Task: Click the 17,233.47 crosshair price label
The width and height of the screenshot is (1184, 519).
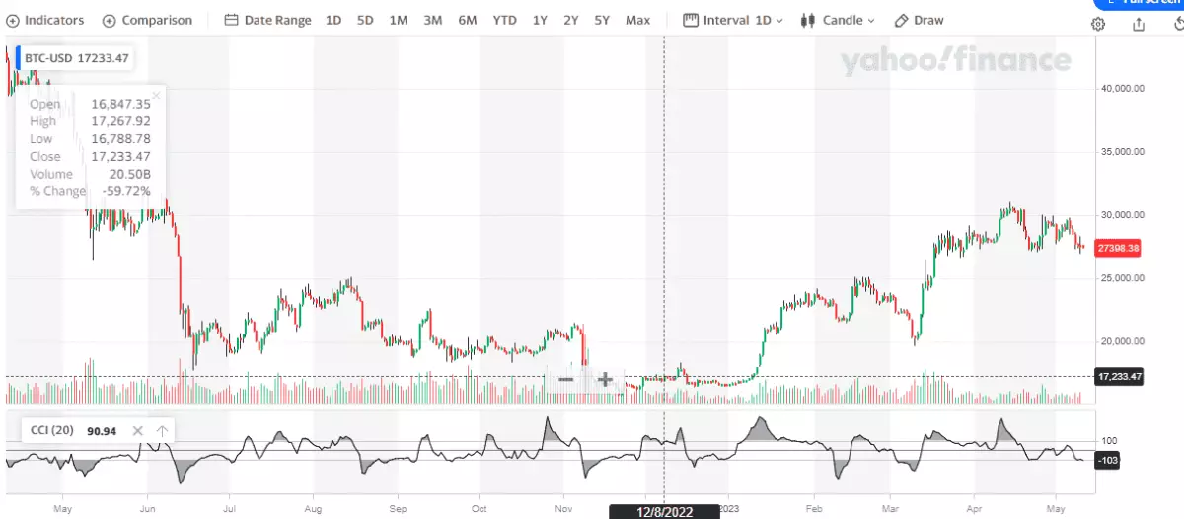Action: pyautogui.click(x=1120, y=376)
